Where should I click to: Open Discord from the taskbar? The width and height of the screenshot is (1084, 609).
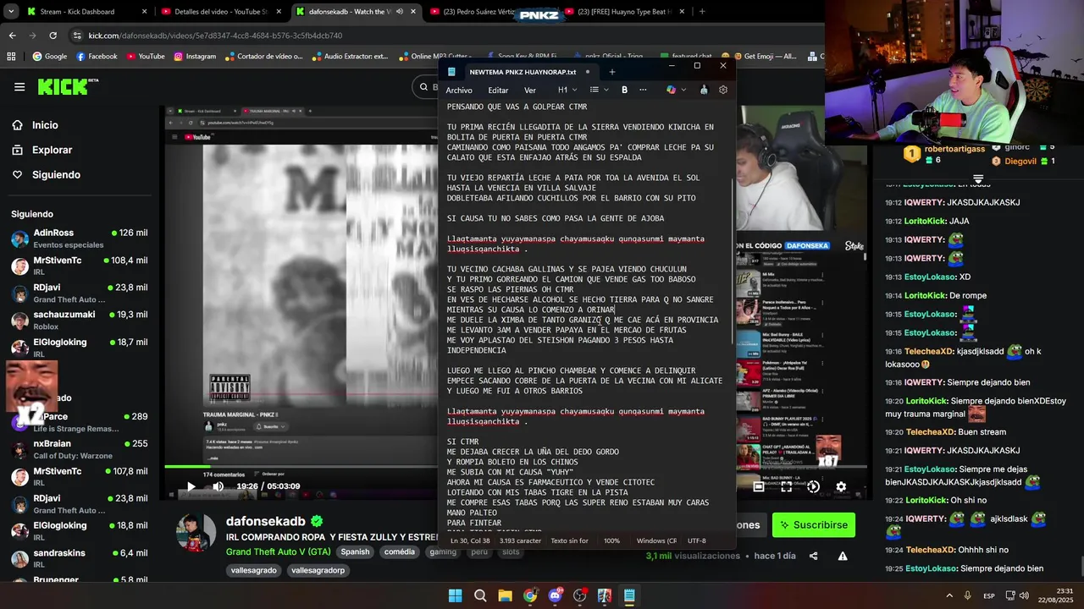click(x=556, y=595)
